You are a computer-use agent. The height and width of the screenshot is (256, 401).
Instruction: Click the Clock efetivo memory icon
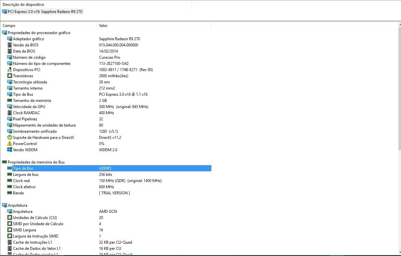pos(10,187)
